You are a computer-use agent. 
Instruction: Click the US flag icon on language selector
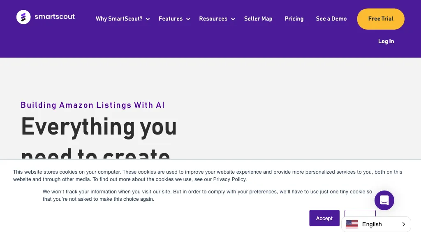(x=352, y=224)
